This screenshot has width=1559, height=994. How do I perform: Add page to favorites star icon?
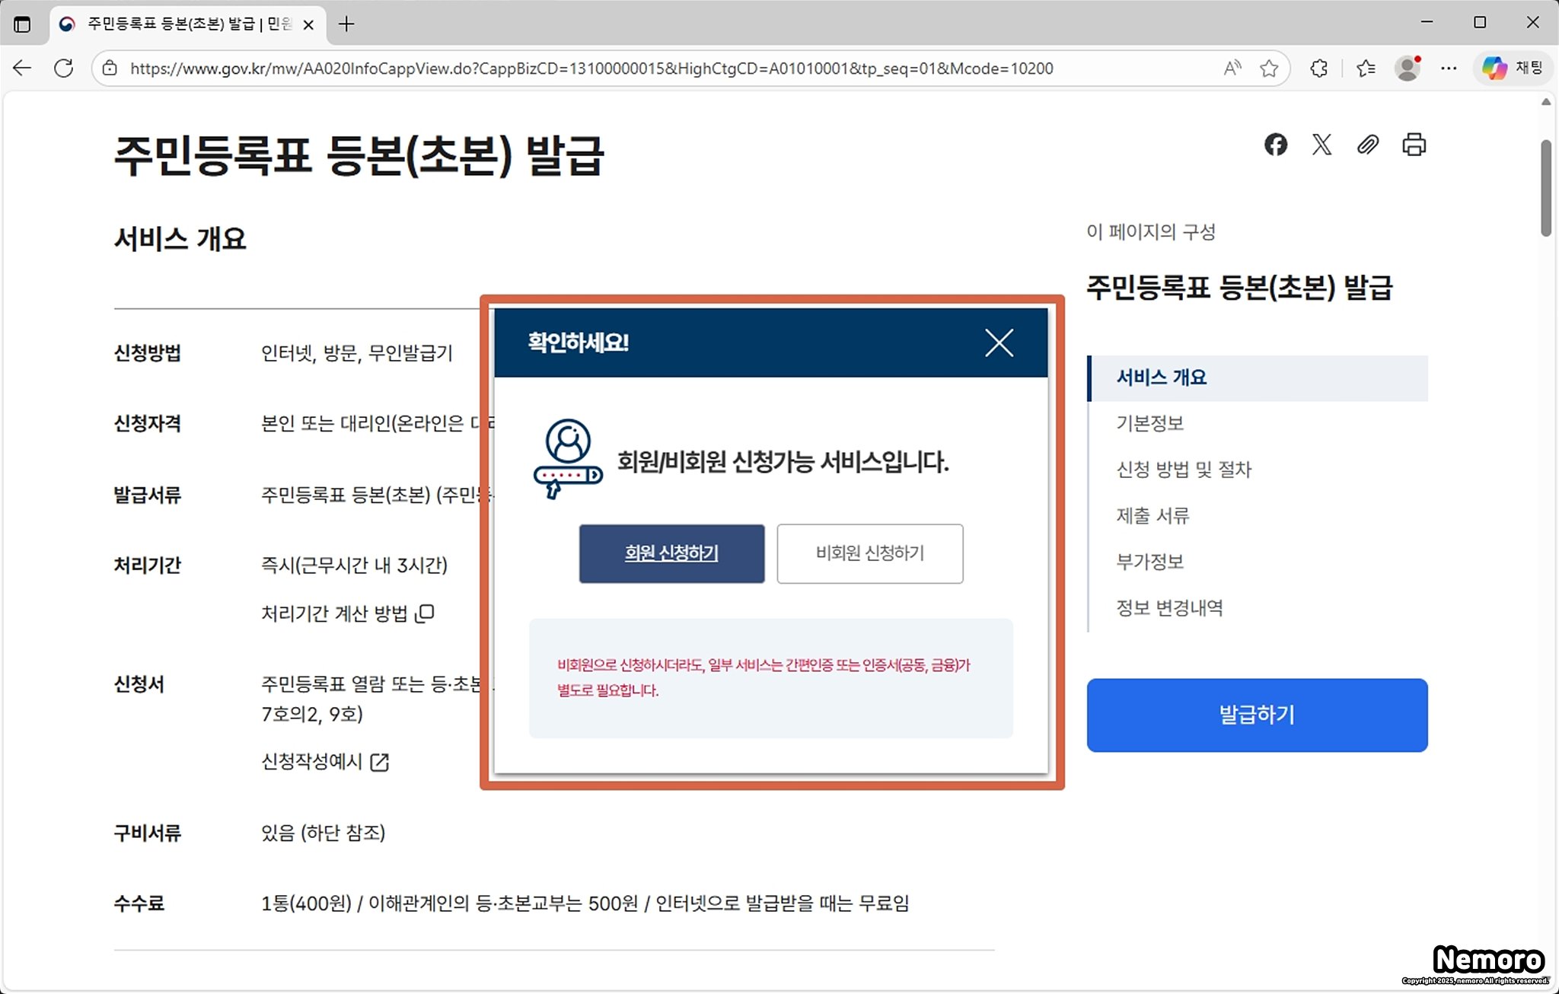tap(1269, 68)
